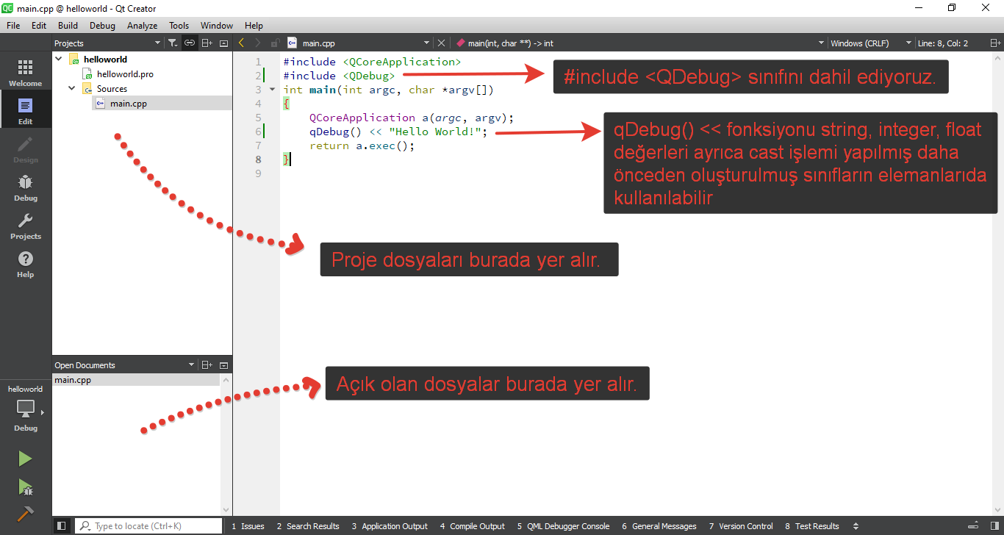Show the Compile Output pane
This screenshot has height=535, width=1004.
pos(472,526)
